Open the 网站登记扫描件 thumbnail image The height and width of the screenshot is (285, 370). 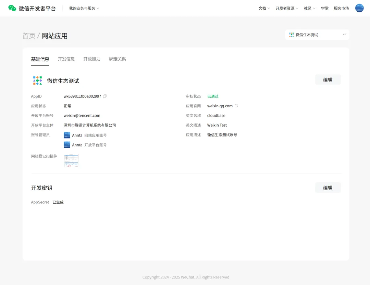[x=72, y=161]
